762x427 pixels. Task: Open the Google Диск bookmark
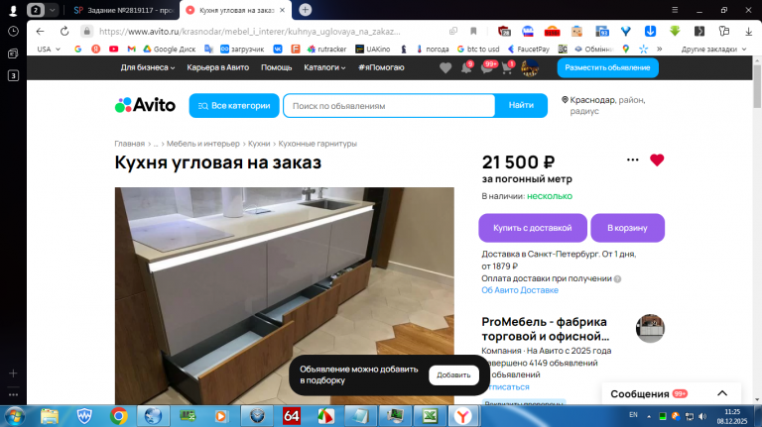(169, 49)
